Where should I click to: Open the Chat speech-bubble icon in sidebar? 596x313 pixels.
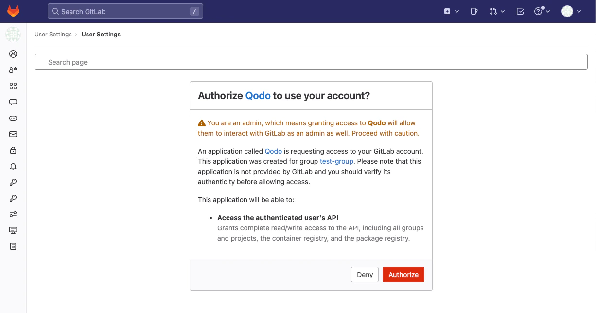[13, 102]
